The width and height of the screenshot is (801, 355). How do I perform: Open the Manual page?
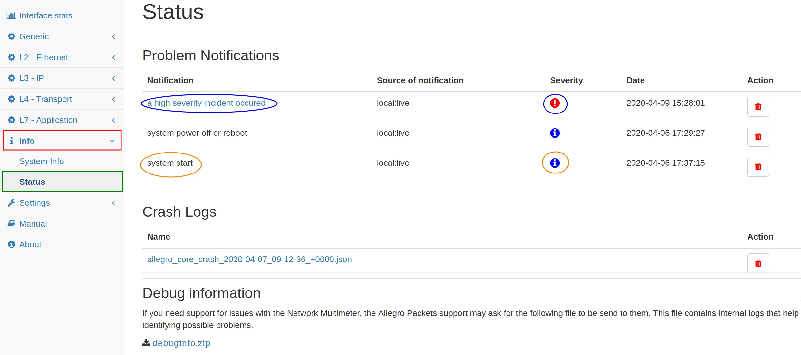click(x=33, y=224)
